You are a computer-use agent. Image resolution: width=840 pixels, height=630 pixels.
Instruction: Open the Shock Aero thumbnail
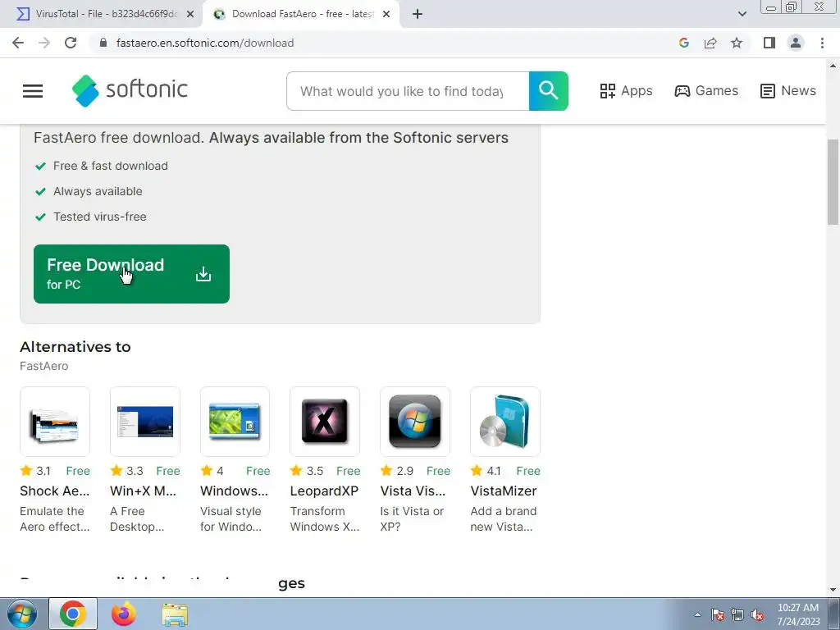coord(55,422)
